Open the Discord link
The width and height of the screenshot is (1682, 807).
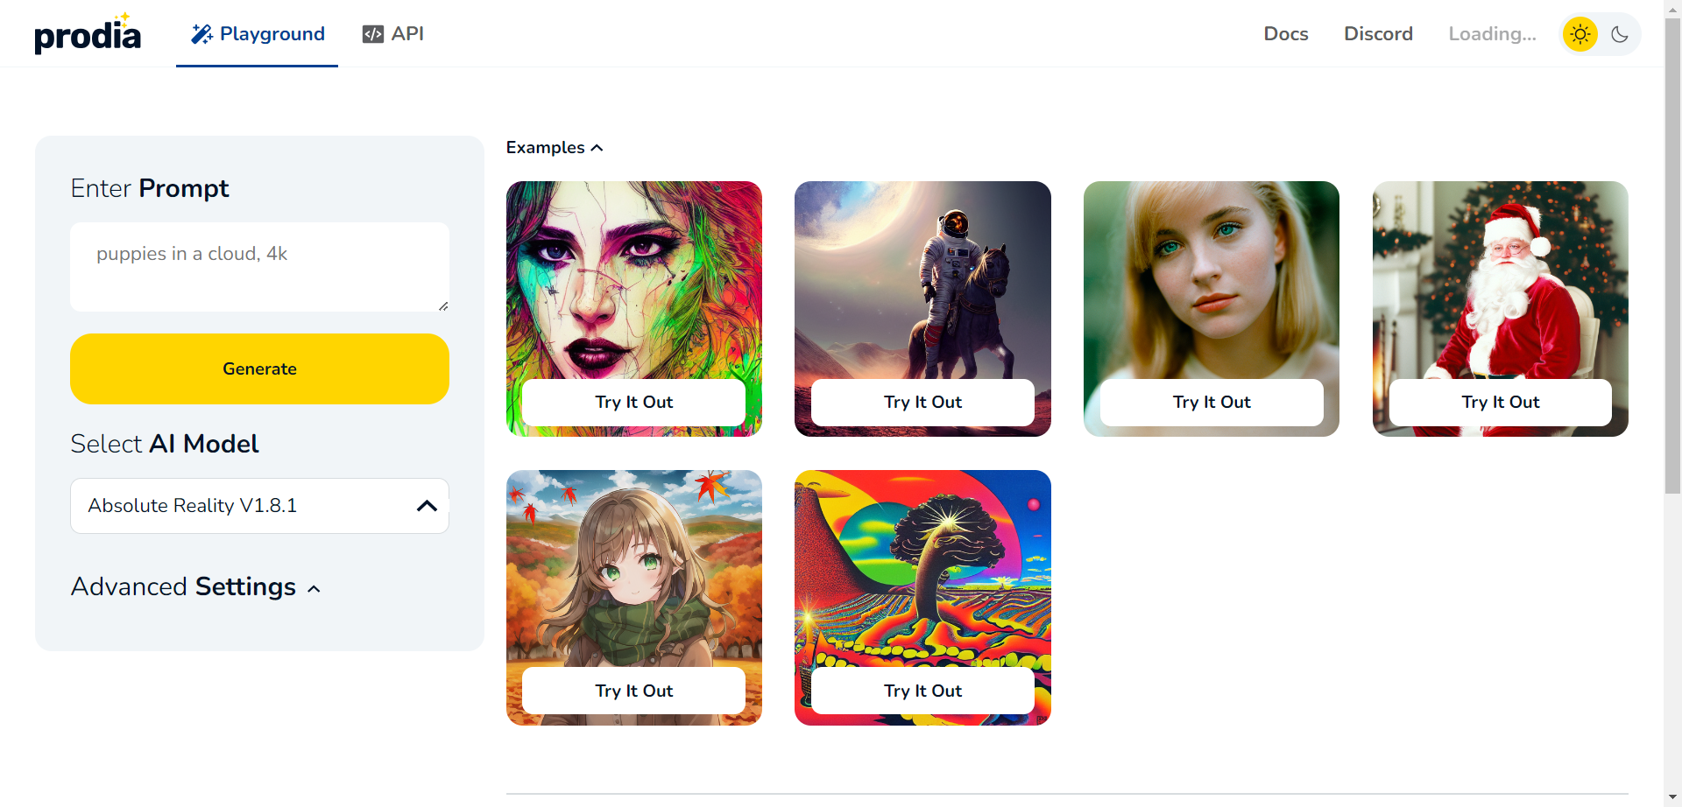[x=1378, y=34]
